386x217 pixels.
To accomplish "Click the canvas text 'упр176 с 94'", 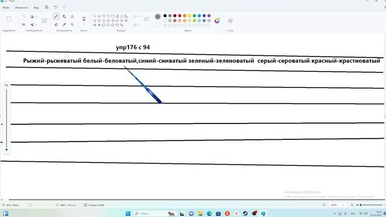I will coord(133,47).
